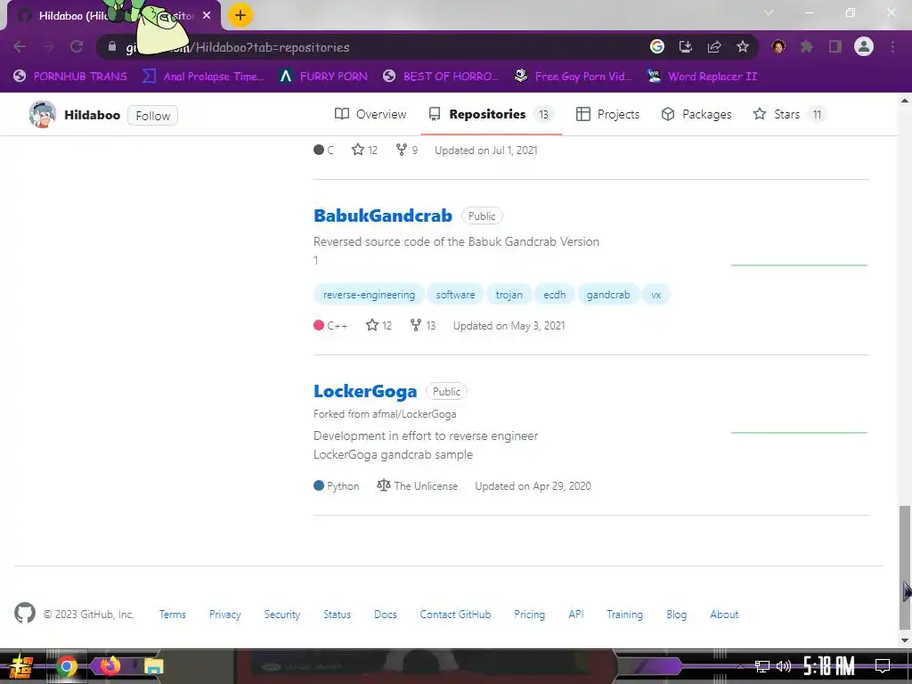View stars of the C repository
The image size is (912, 684).
[364, 150]
